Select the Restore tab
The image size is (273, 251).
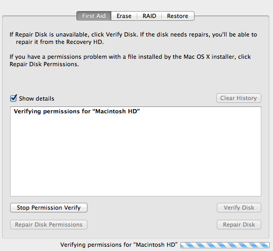[178, 16]
